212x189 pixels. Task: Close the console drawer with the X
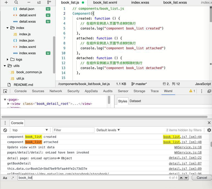(209, 123)
